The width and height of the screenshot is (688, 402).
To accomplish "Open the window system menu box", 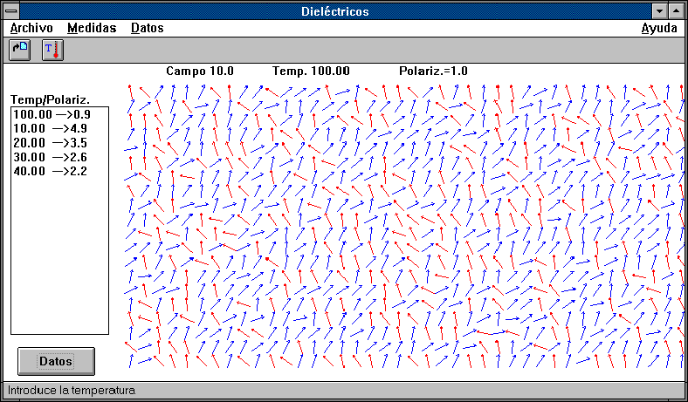I will point(11,11).
